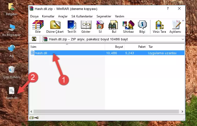Open the Seçenekler menu
197x126 pixels.
click(x=104, y=16)
